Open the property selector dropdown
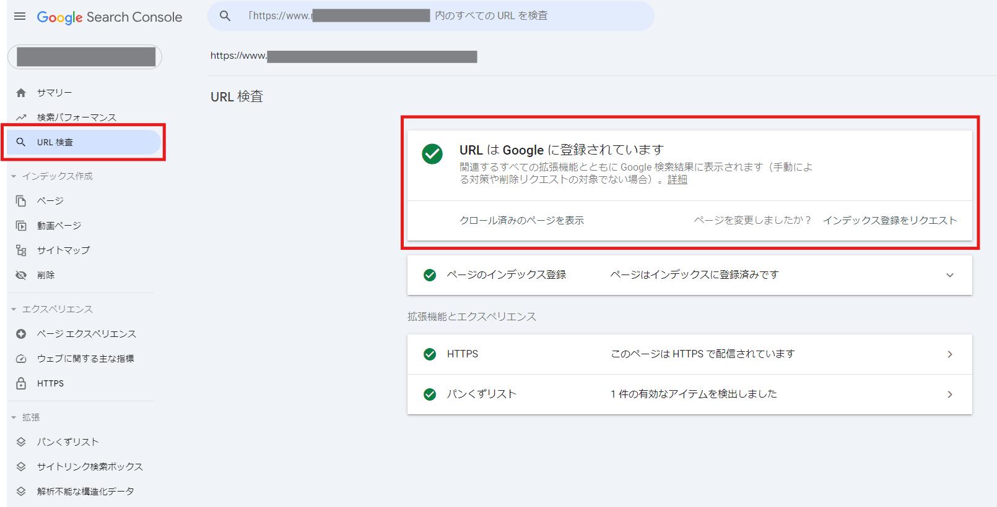Screen dimensions: 997x507 (85, 57)
